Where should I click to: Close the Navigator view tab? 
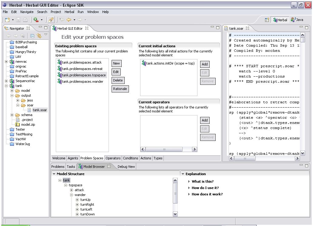click(x=28, y=28)
